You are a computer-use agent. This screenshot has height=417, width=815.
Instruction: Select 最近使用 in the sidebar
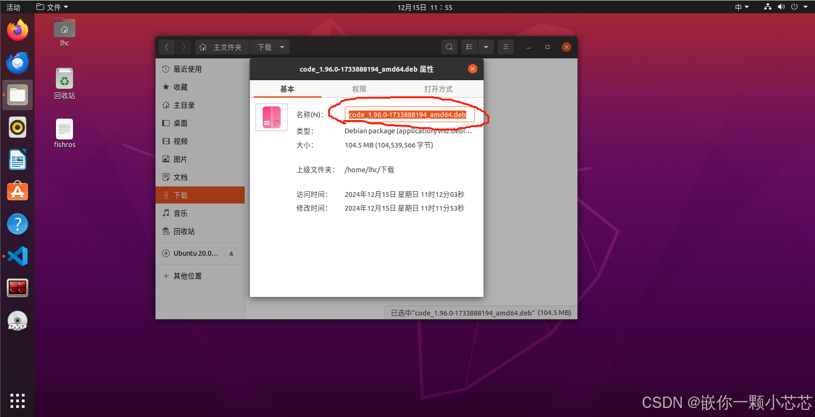point(200,69)
